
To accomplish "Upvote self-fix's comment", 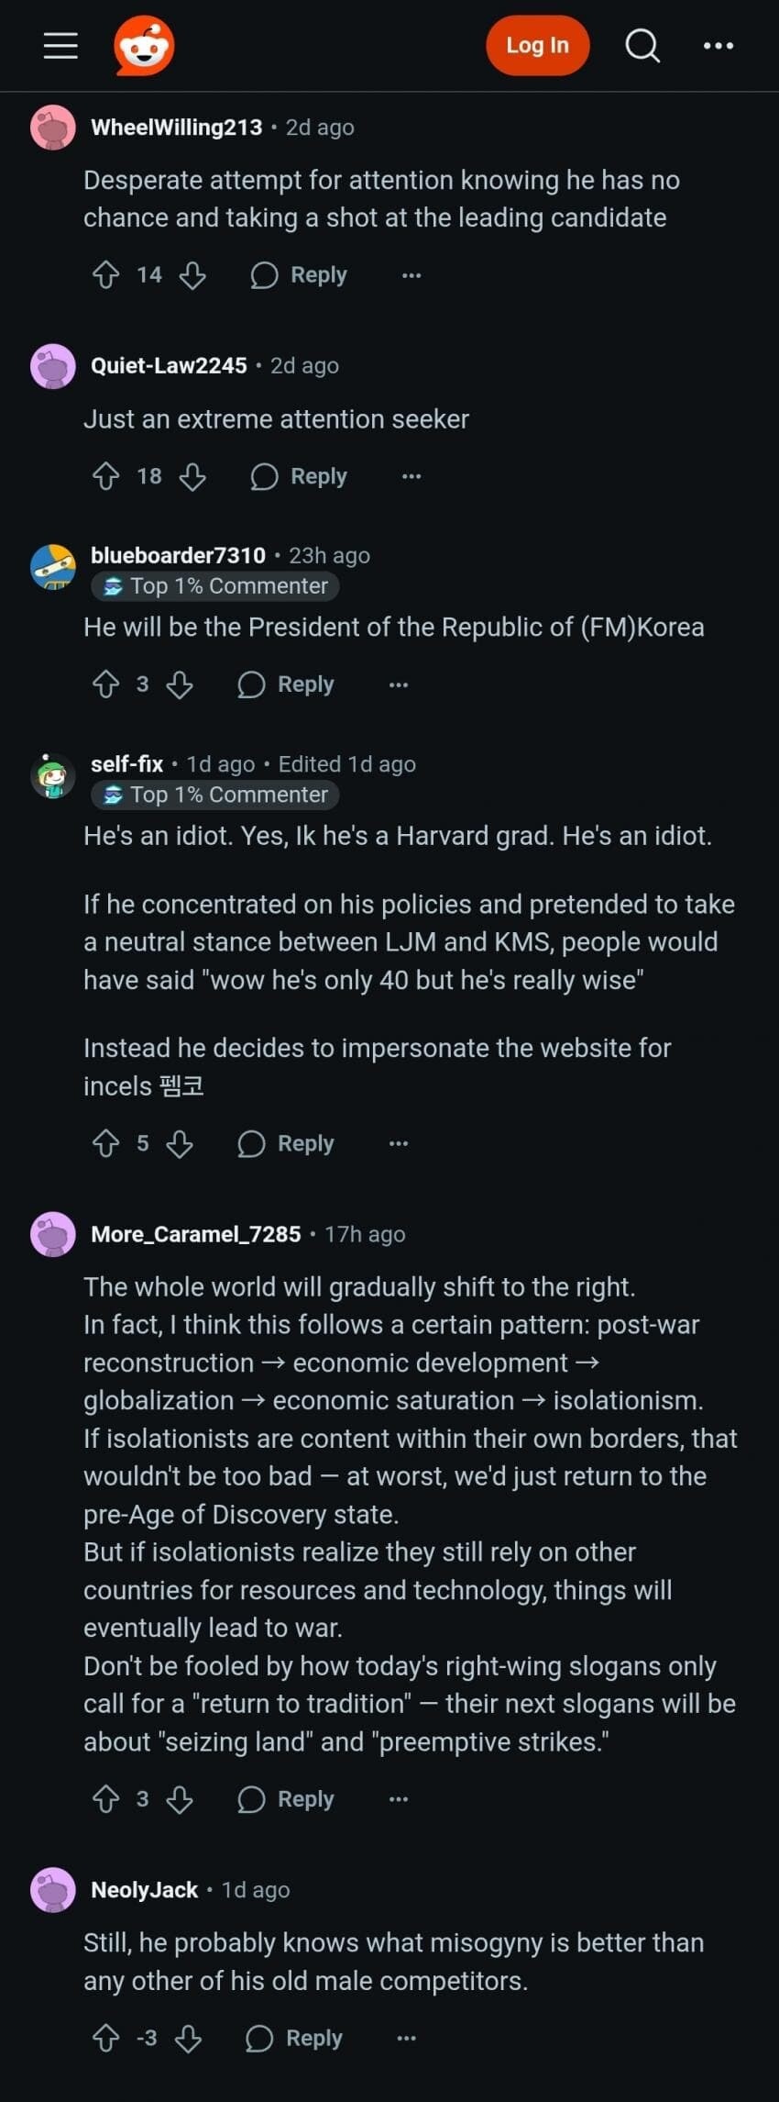I will [106, 1143].
